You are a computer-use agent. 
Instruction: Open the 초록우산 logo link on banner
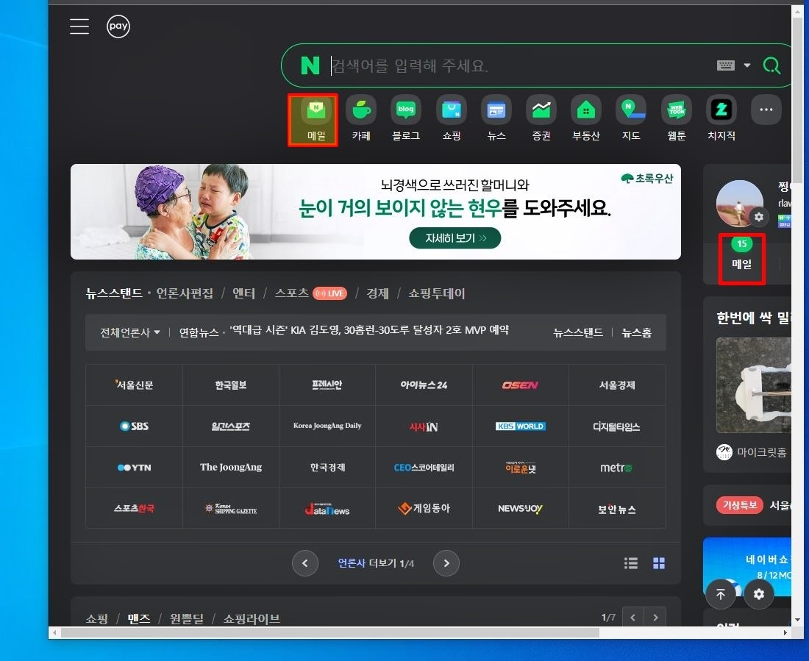(x=647, y=179)
